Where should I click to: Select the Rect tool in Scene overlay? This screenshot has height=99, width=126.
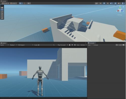pyautogui.click(x=2, y=16)
